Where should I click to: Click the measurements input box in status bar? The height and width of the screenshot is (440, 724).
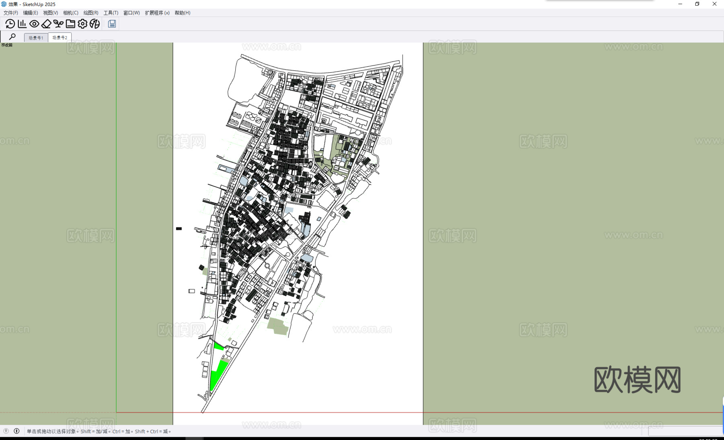click(x=685, y=431)
